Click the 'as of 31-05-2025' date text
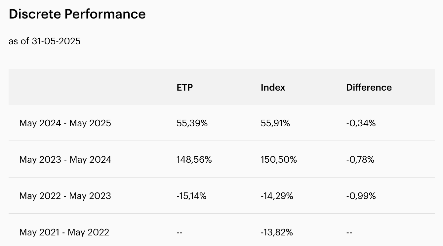This screenshot has height=246, width=443. coord(45,41)
